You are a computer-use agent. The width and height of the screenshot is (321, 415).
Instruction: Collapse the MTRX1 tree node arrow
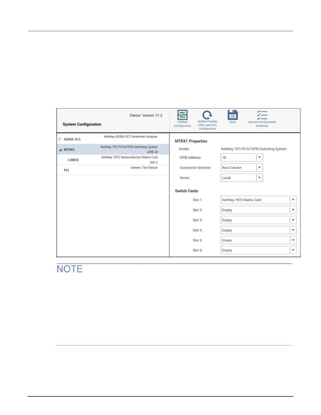[x=60, y=150]
